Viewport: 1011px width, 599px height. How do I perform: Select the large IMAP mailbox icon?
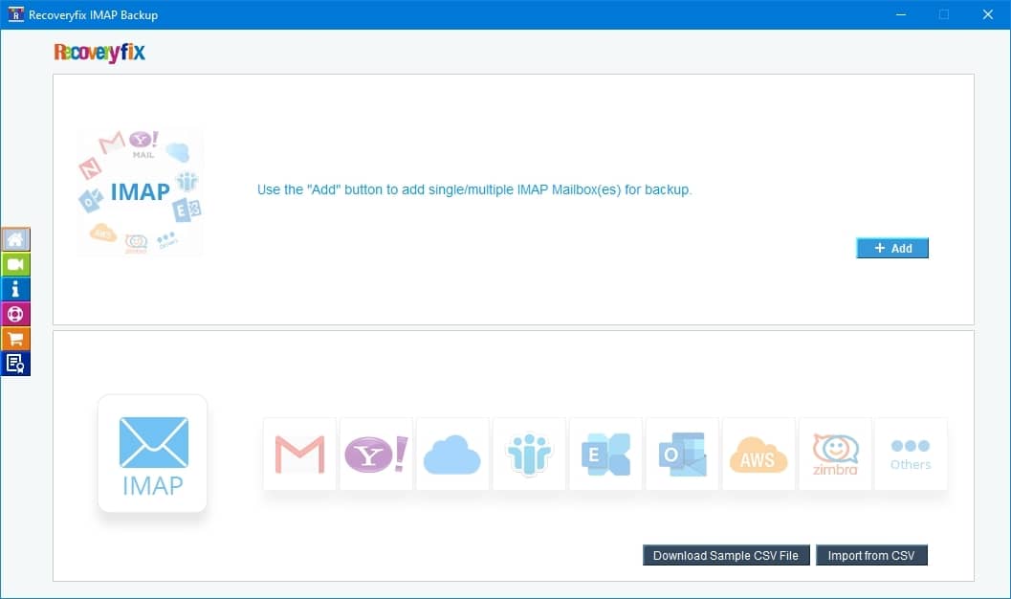pyautogui.click(x=152, y=453)
